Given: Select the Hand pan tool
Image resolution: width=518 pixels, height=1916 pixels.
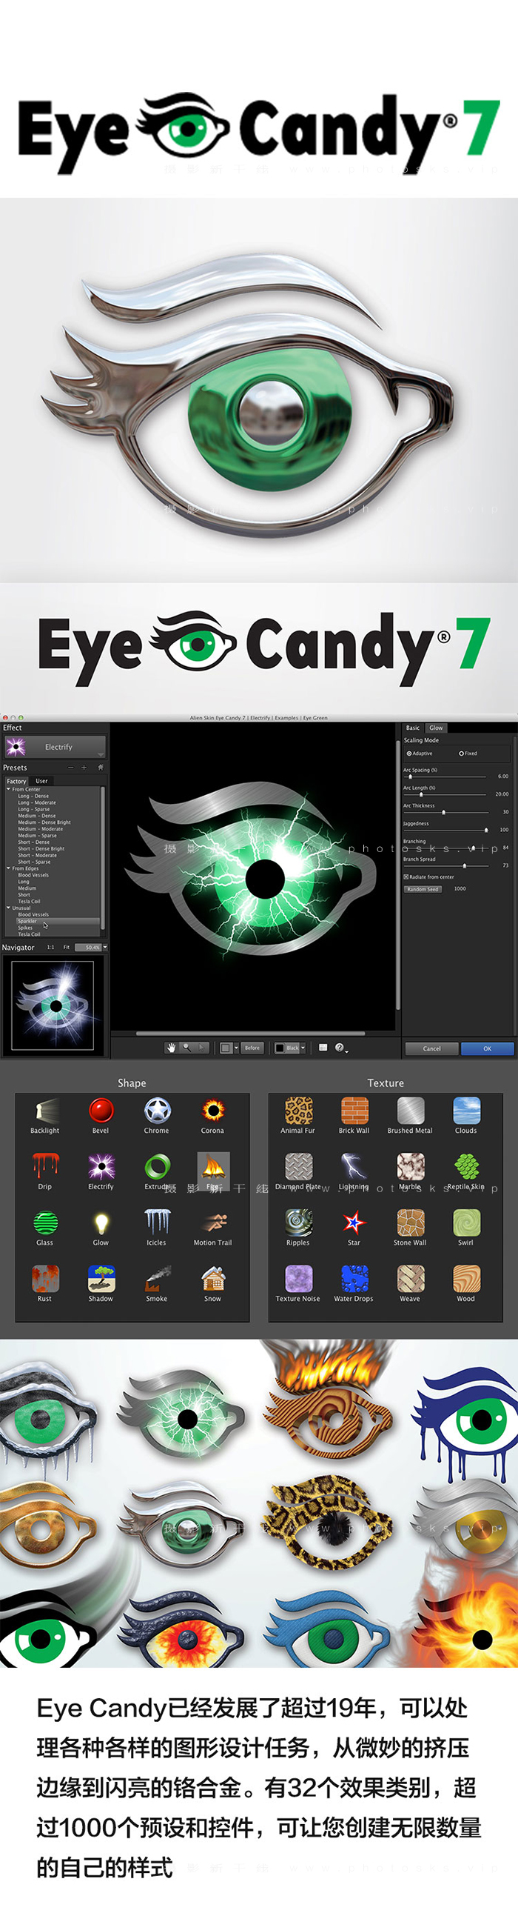Looking at the screenshot, I should 171,1047.
